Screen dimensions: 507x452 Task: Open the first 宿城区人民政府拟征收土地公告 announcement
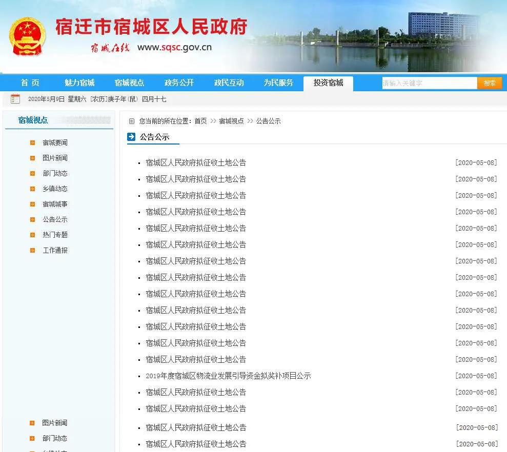coord(196,163)
